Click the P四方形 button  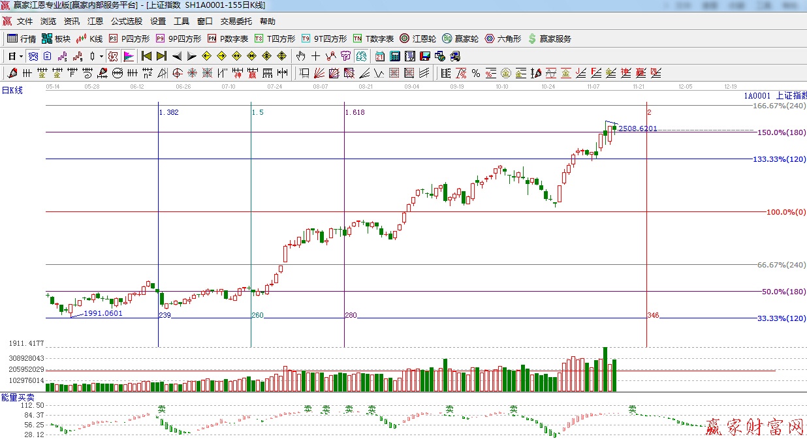coord(129,38)
